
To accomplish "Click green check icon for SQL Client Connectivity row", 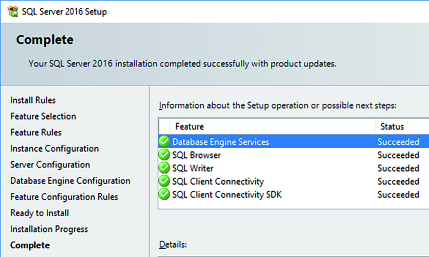I will (164, 181).
